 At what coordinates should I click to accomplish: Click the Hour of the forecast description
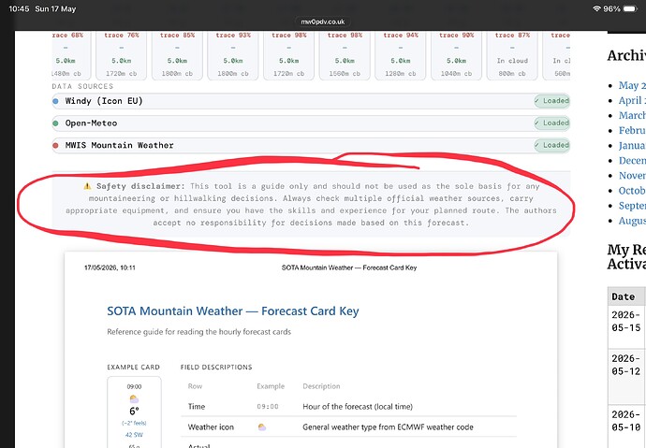[358, 407]
